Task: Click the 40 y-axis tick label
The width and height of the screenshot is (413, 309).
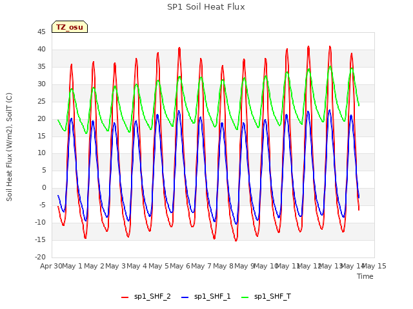Action: click(41, 50)
